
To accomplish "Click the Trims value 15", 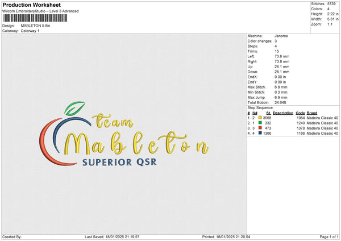I will pyautogui.click(x=277, y=51).
